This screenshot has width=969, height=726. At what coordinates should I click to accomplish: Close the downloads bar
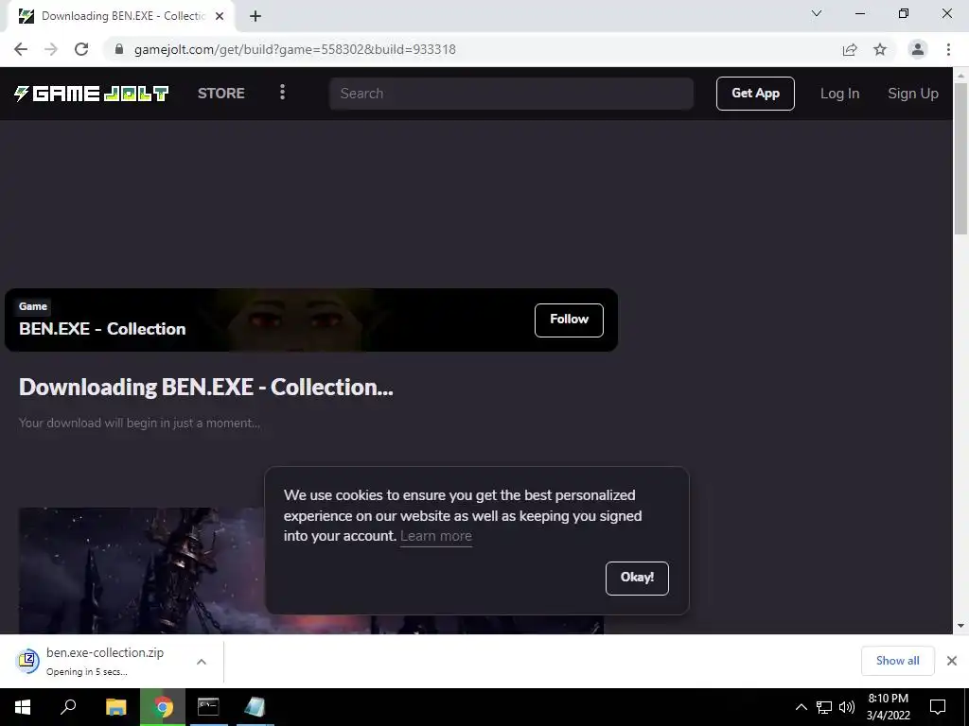click(x=952, y=661)
